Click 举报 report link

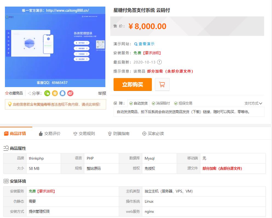click(102, 93)
